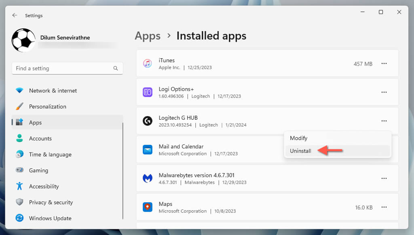Navigate to Windows Update settings
Screen dimensions: 414x235
coord(50,218)
